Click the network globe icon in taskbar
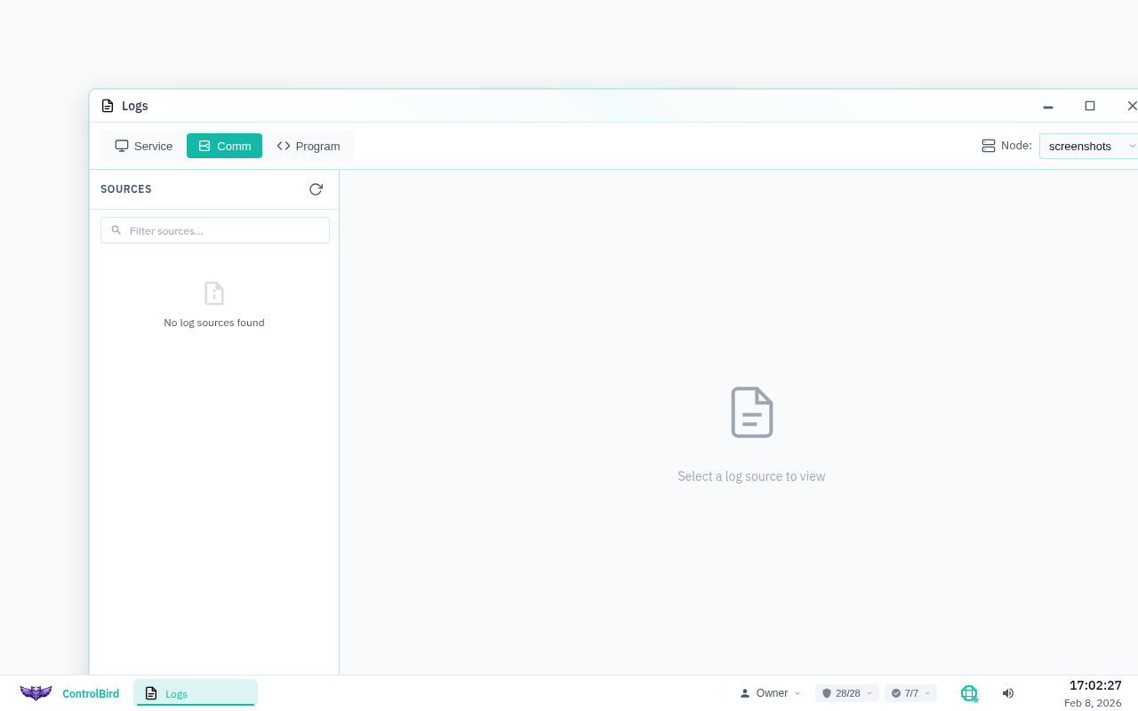Viewport: 1138px width, 711px height. tap(969, 693)
